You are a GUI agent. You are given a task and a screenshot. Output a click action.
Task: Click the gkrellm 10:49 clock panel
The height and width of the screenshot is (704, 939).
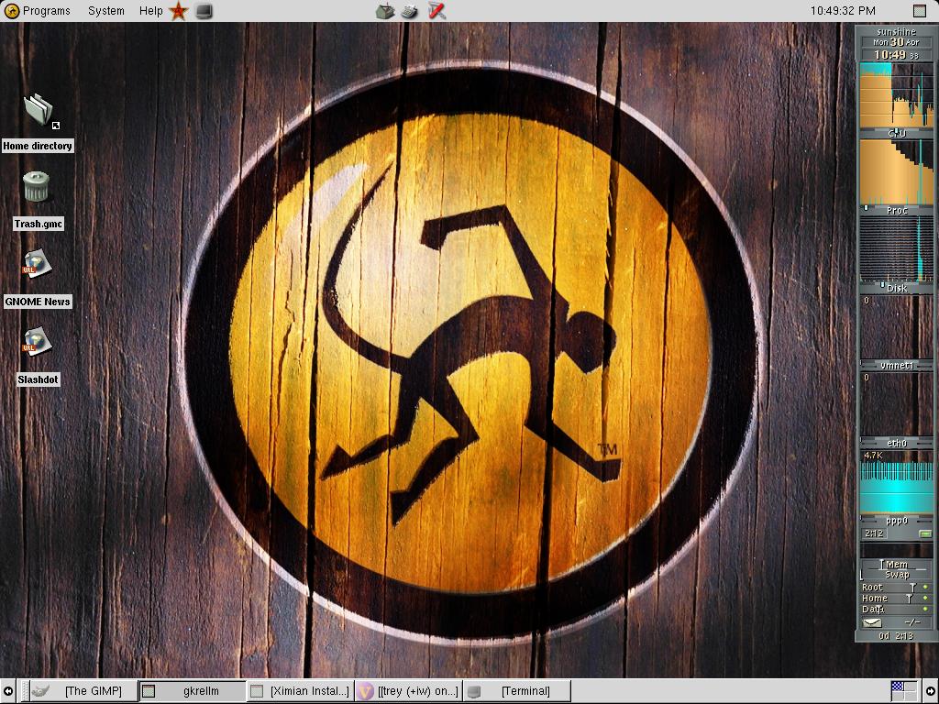point(896,54)
